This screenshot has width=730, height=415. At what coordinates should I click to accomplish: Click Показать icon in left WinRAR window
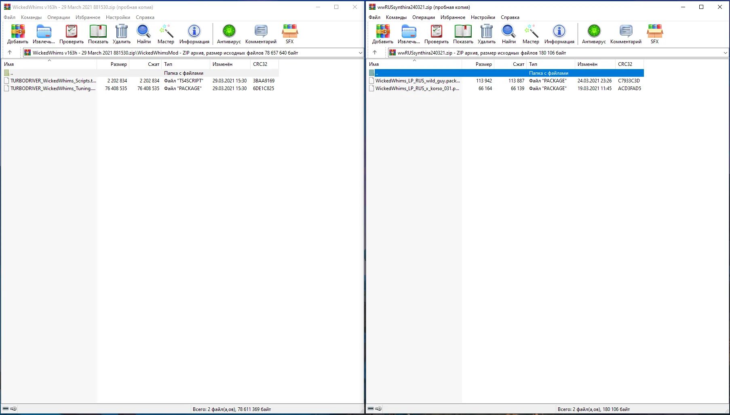pos(98,34)
